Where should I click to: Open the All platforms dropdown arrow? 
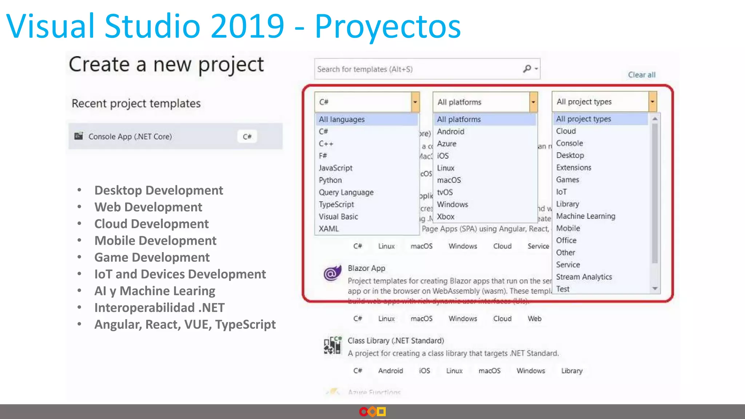[x=533, y=102]
